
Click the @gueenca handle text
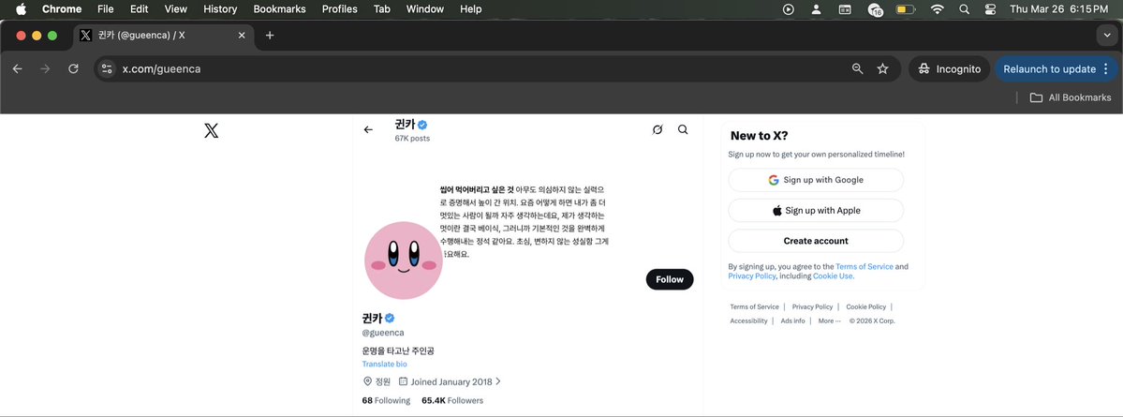(x=383, y=333)
